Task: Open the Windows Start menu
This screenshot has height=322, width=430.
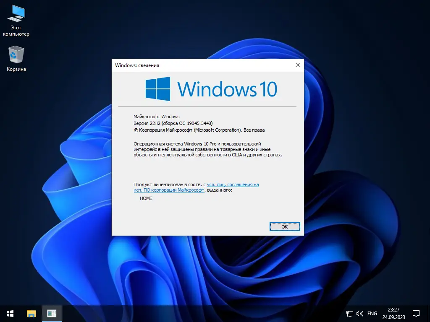Action: pos(10,314)
